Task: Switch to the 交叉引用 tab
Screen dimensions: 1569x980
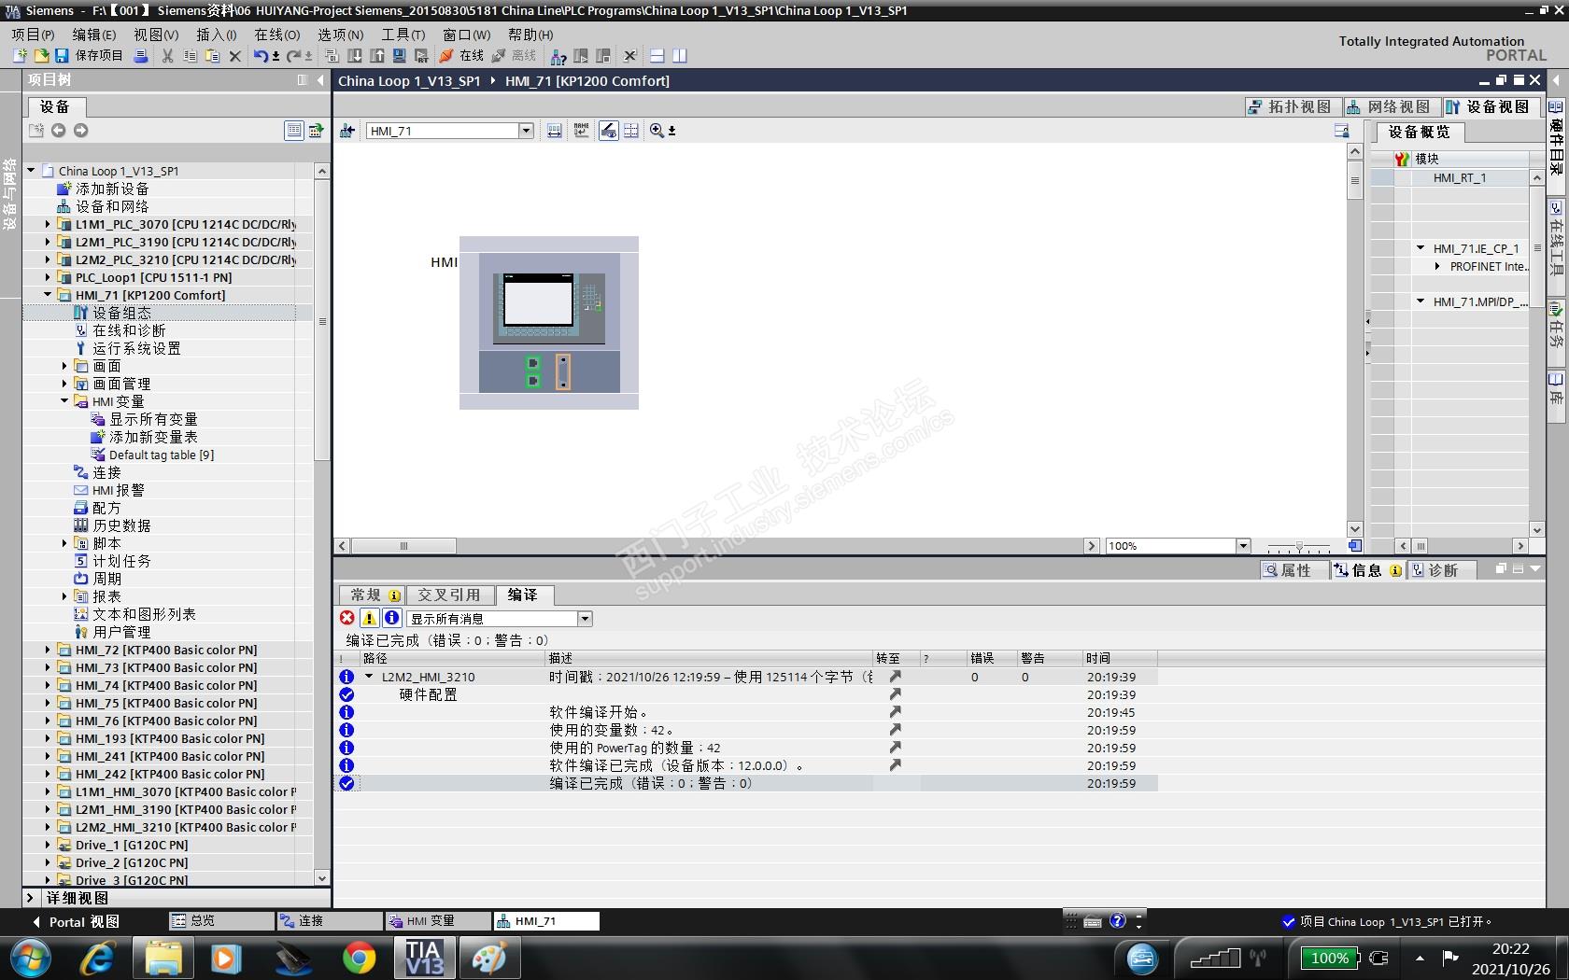Action: [x=448, y=595]
